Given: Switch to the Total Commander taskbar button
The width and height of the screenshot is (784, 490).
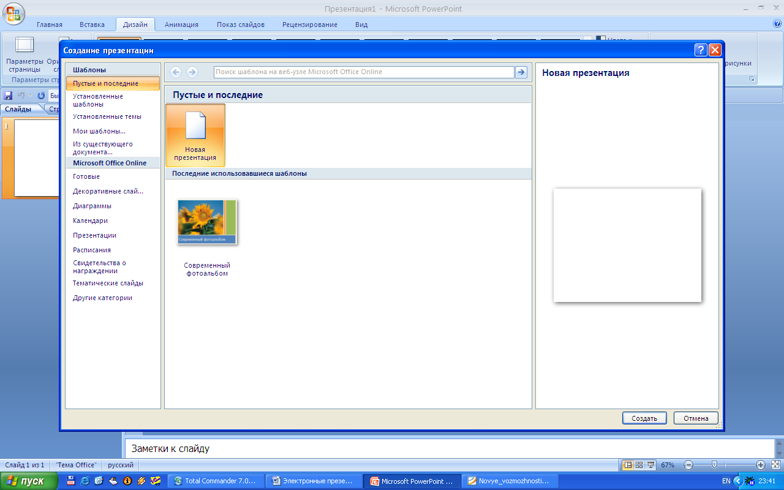Looking at the screenshot, I should click(216, 481).
